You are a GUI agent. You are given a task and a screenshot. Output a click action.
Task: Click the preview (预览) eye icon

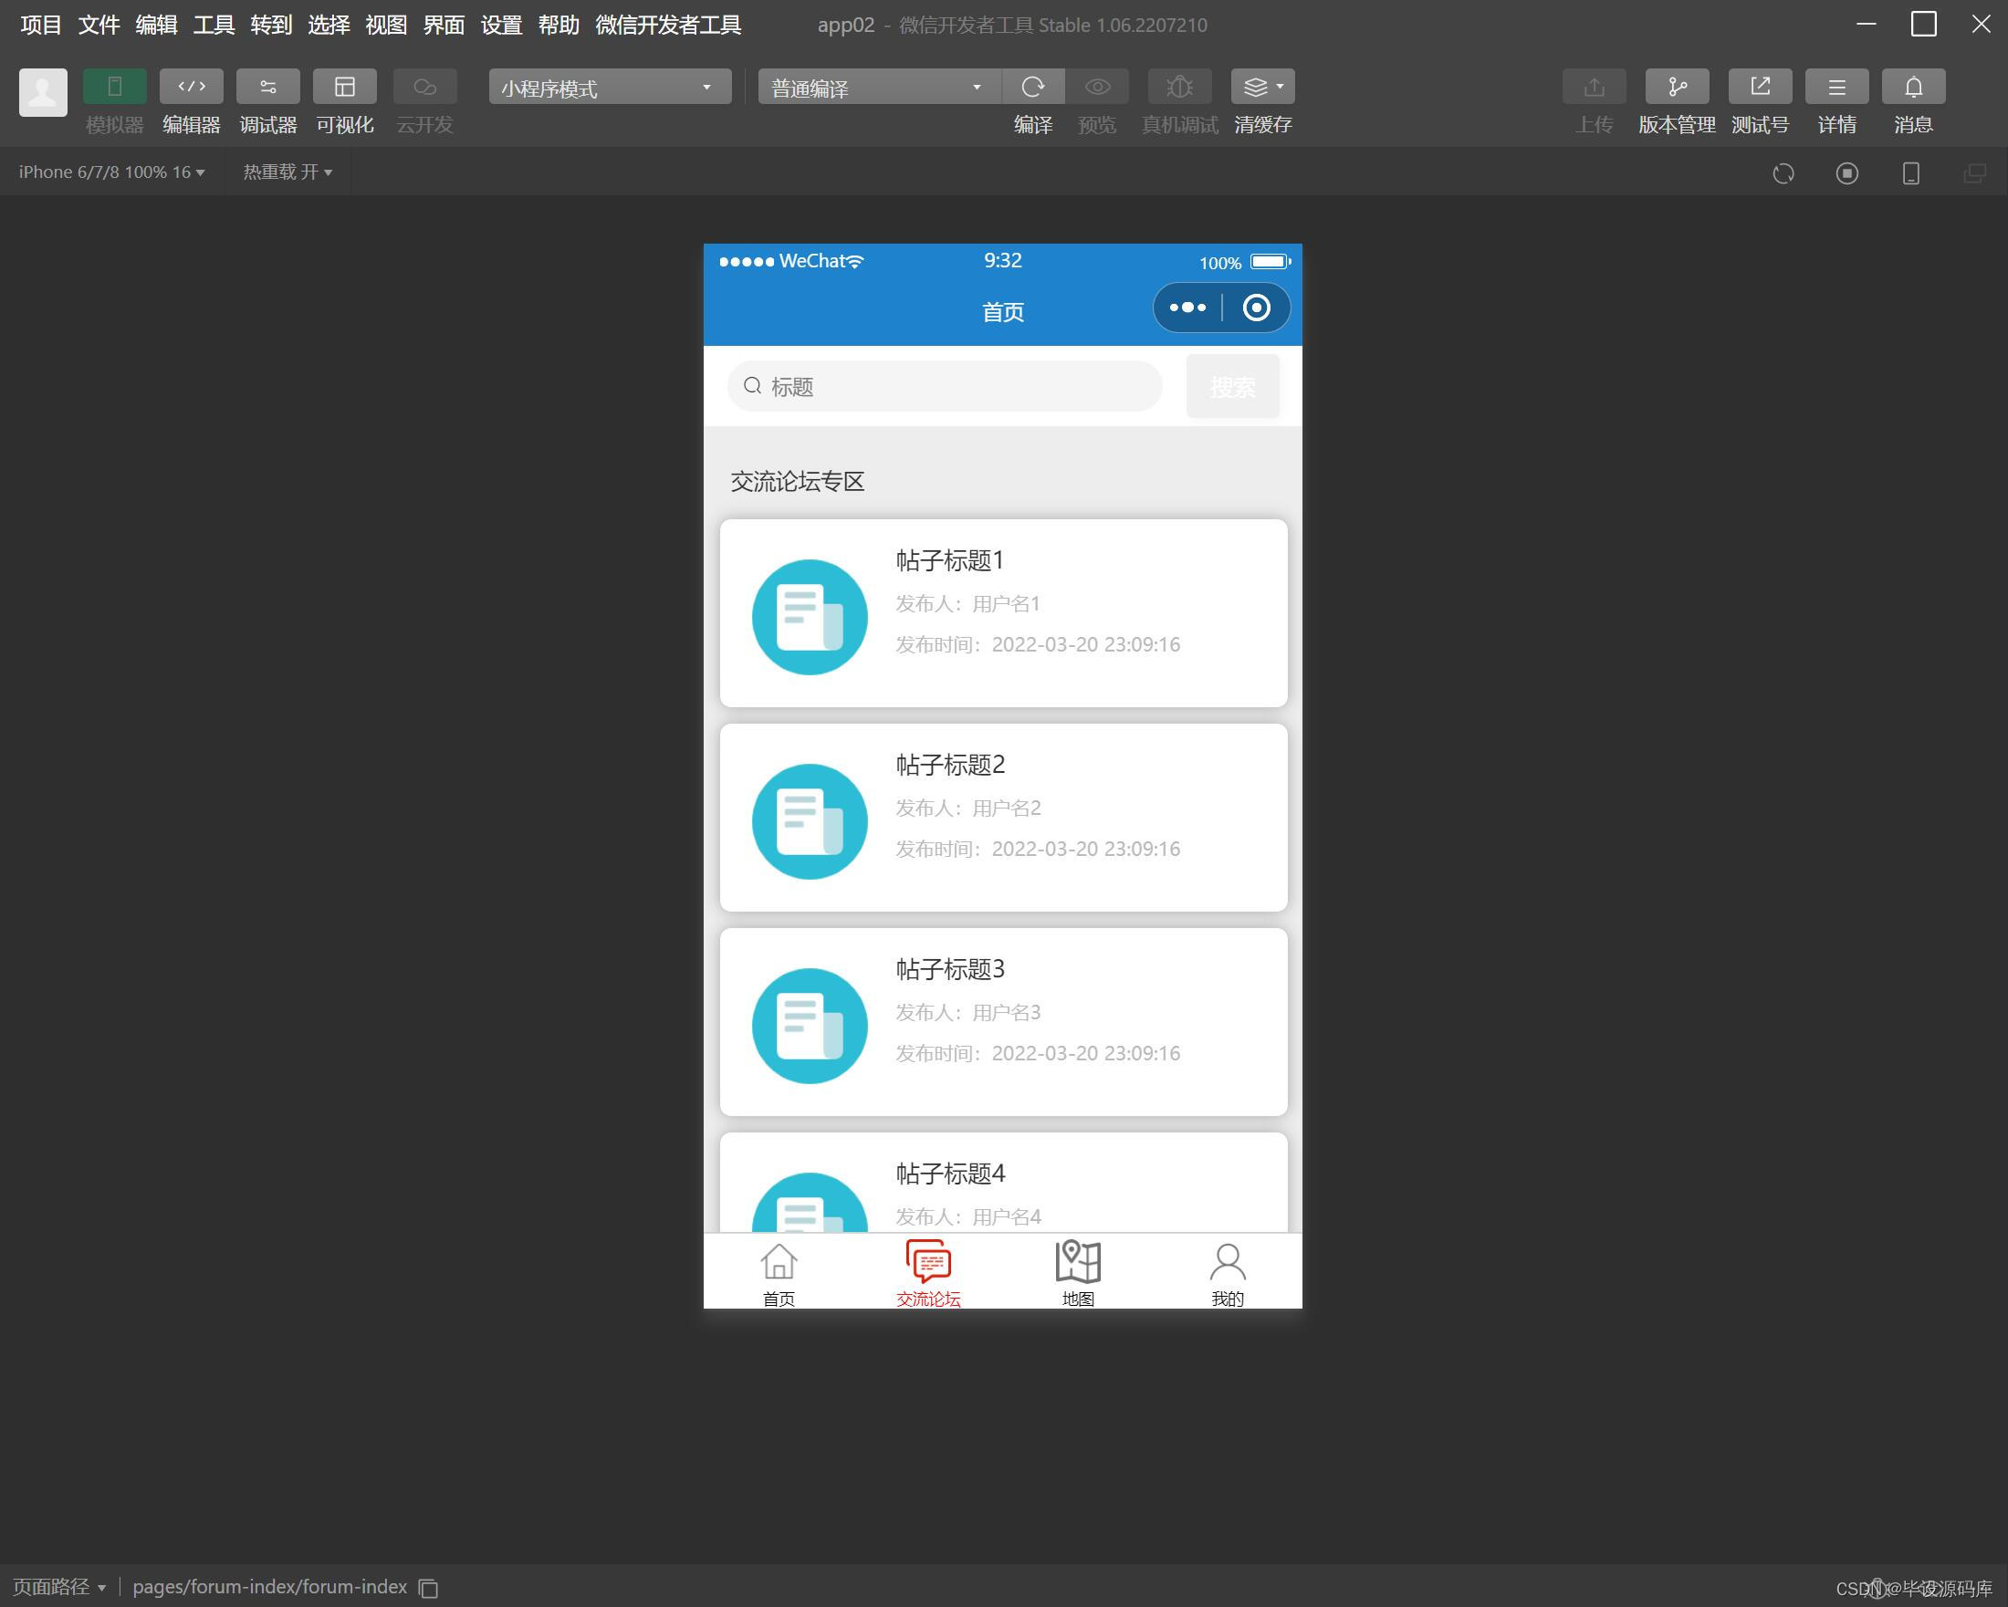pos(1097,87)
